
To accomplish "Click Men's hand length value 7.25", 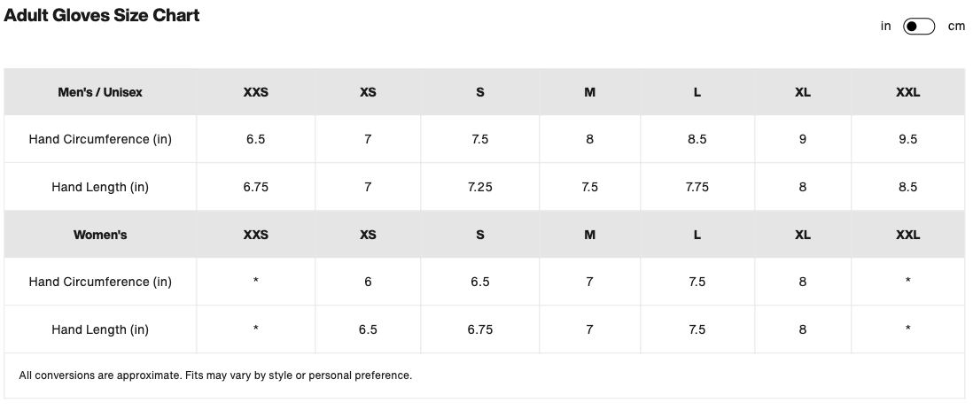I will tap(479, 187).
